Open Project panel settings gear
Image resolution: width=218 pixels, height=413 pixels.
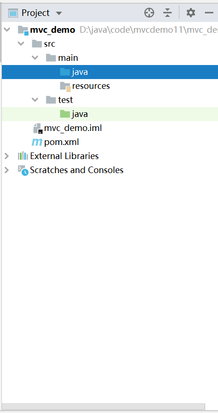tap(190, 13)
